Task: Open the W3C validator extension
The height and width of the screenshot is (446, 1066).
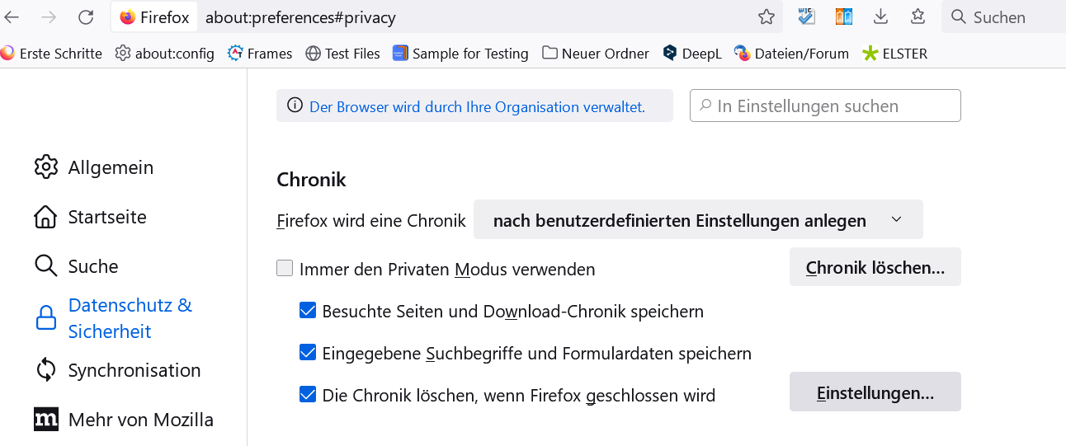Action: pyautogui.click(x=806, y=16)
